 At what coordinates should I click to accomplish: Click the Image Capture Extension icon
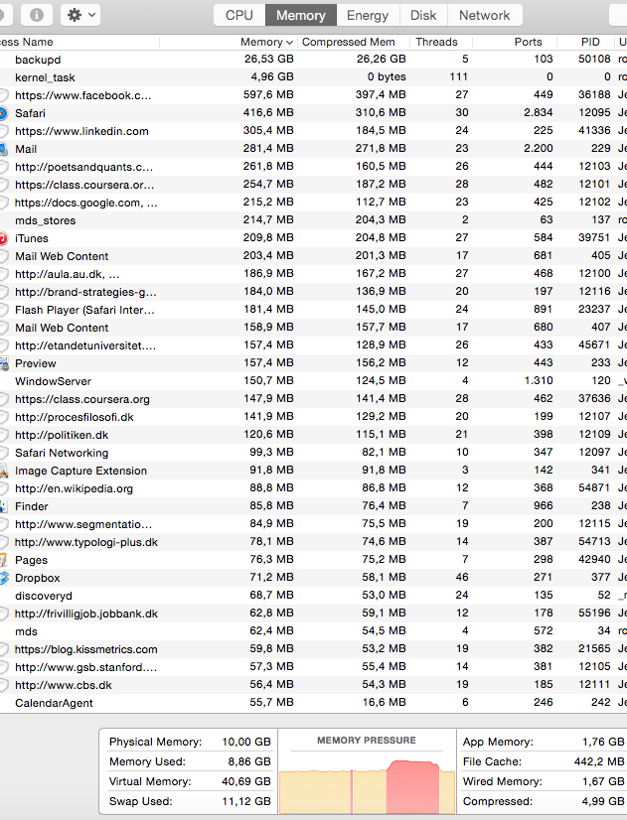coord(3,471)
